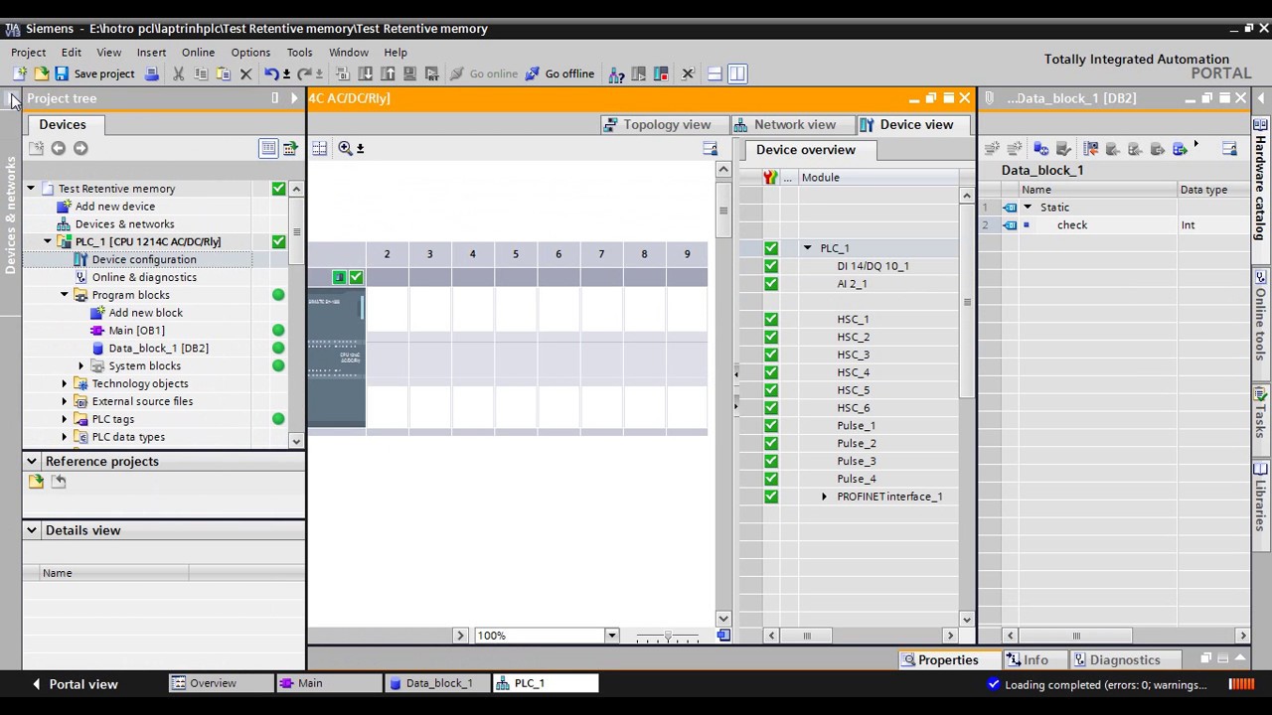This screenshot has width=1272, height=715.
Task: Click the Paste icon in the toolbar
Action: click(224, 73)
